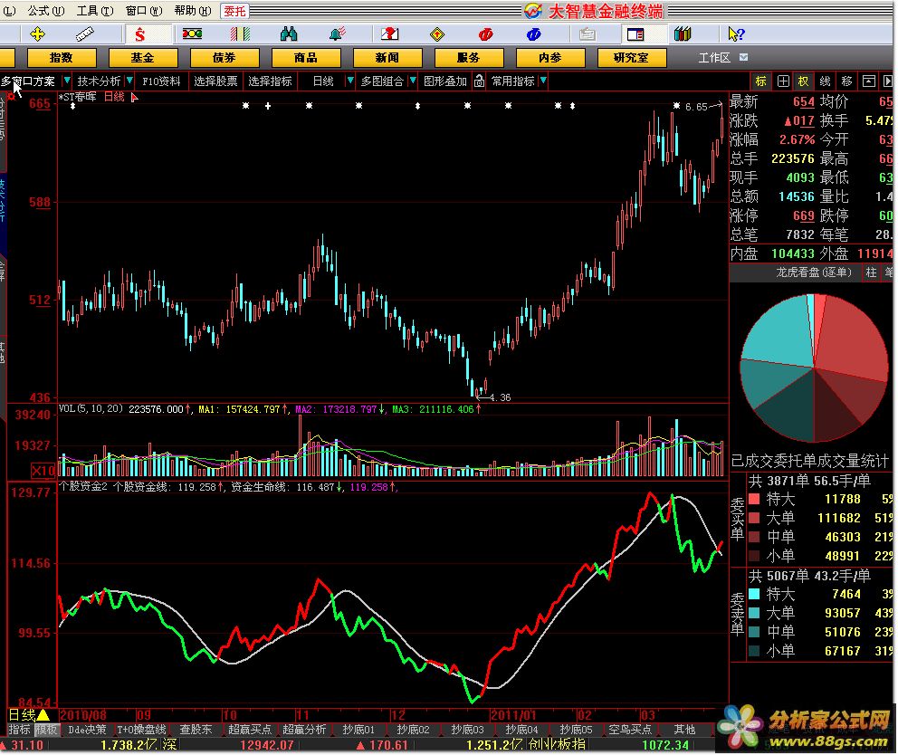
Task: Click the arrow question-mark help icon
Action: 736,34
